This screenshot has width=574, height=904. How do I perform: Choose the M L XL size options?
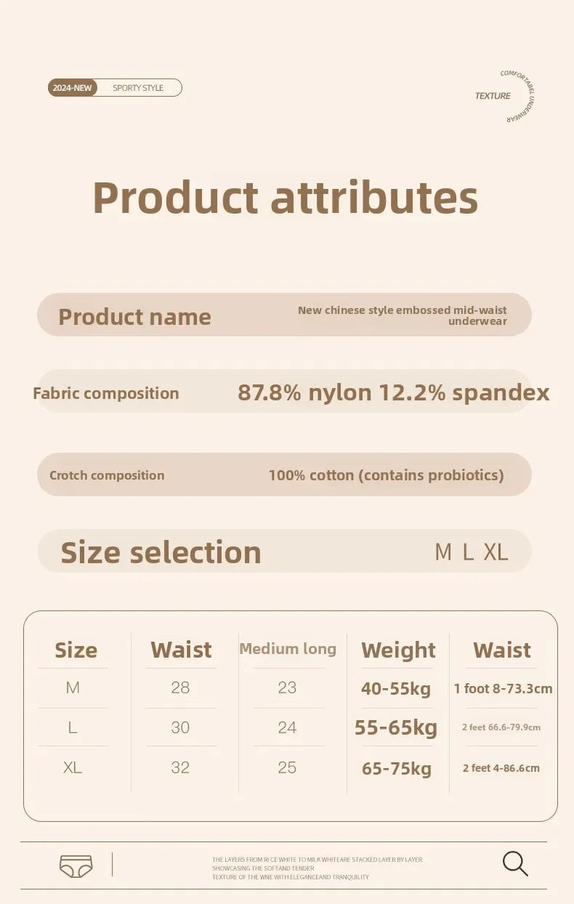pyautogui.click(x=471, y=552)
